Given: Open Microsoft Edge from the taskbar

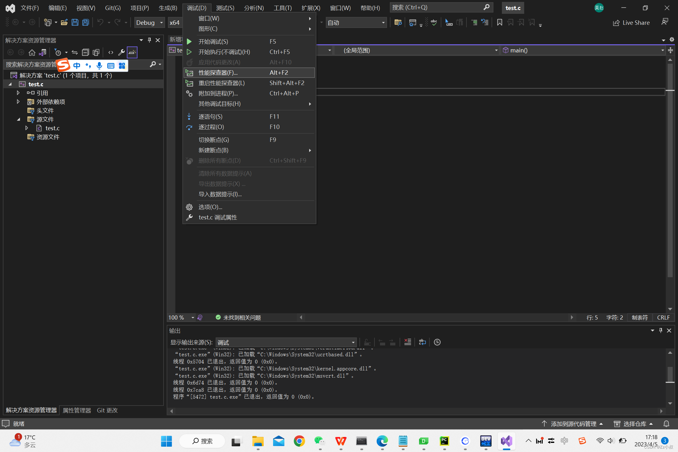Looking at the screenshot, I should [382, 441].
